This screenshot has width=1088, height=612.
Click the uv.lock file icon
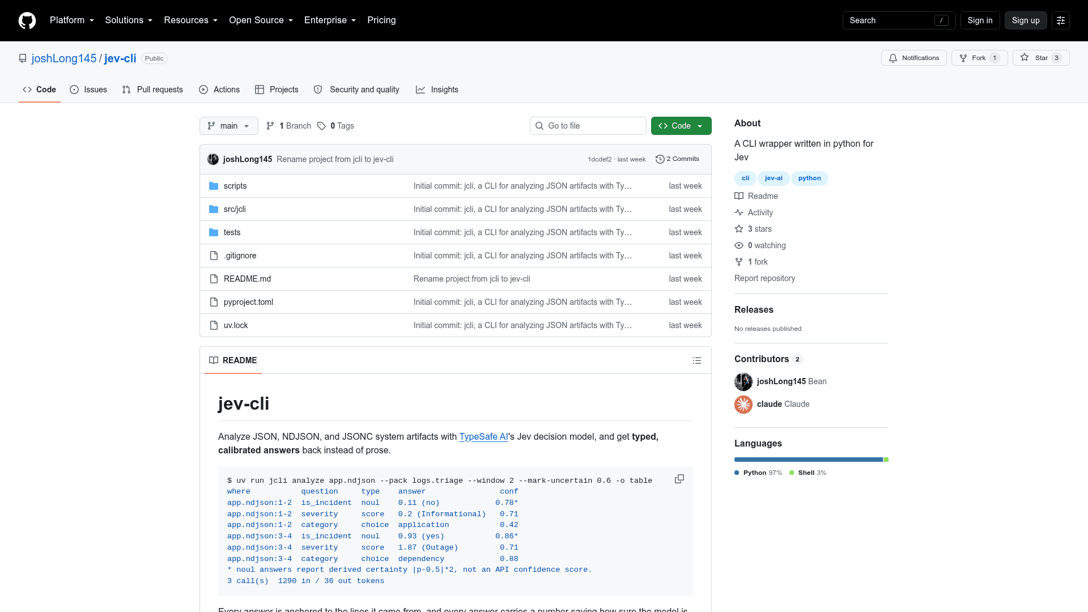214,325
